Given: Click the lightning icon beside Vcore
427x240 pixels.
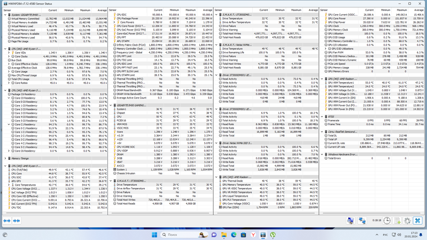Looking at the screenshot, I should click(114, 132).
